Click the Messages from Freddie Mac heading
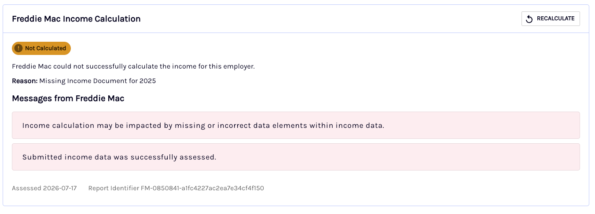 (68, 98)
